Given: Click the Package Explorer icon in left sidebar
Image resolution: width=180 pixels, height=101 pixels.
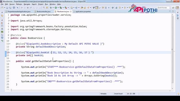Looking at the screenshot, I should (2, 15).
